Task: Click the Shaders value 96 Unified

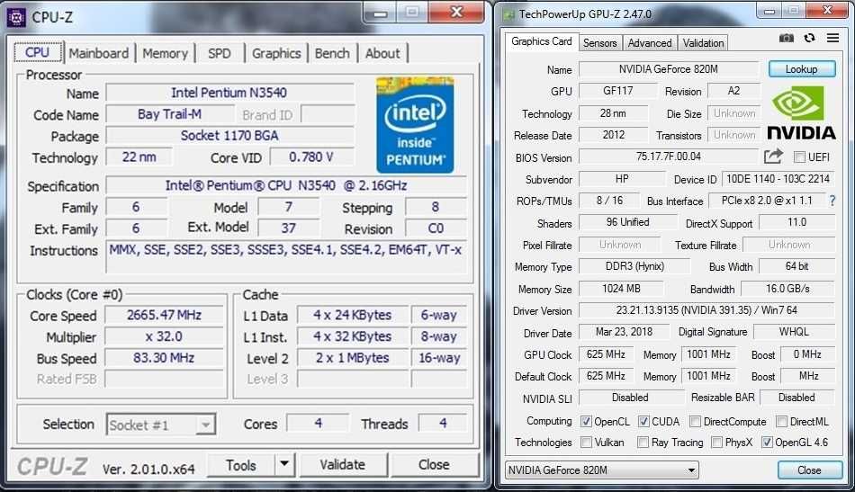Action: pyautogui.click(x=627, y=222)
